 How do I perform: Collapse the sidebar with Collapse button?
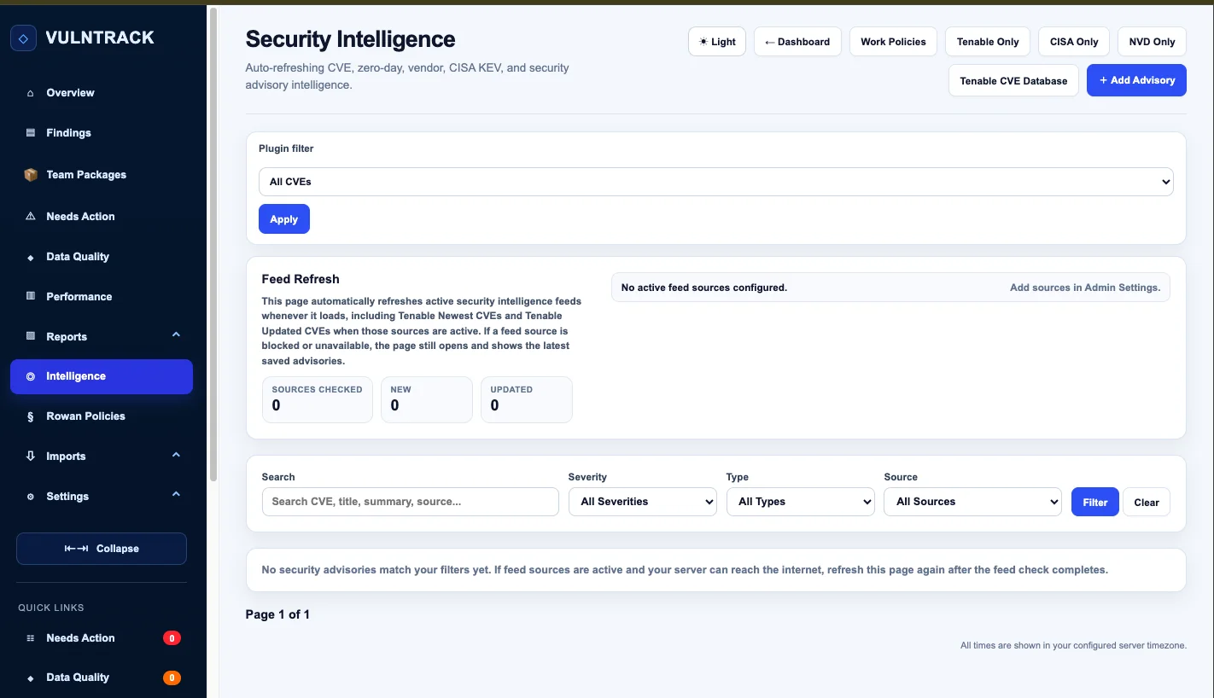[x=102, y=549]
